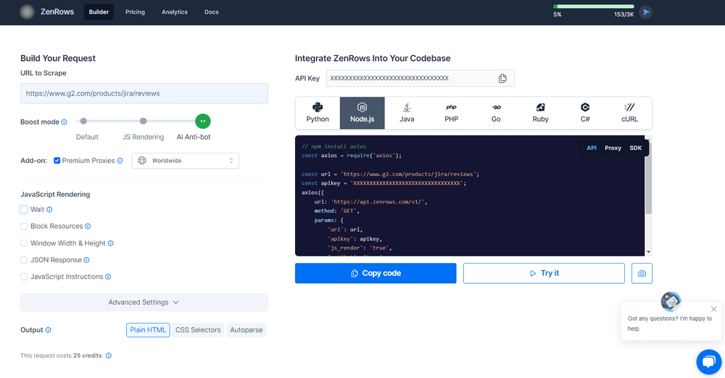
Task: Click Window Width & Height info icon
Action: [110, 243]
